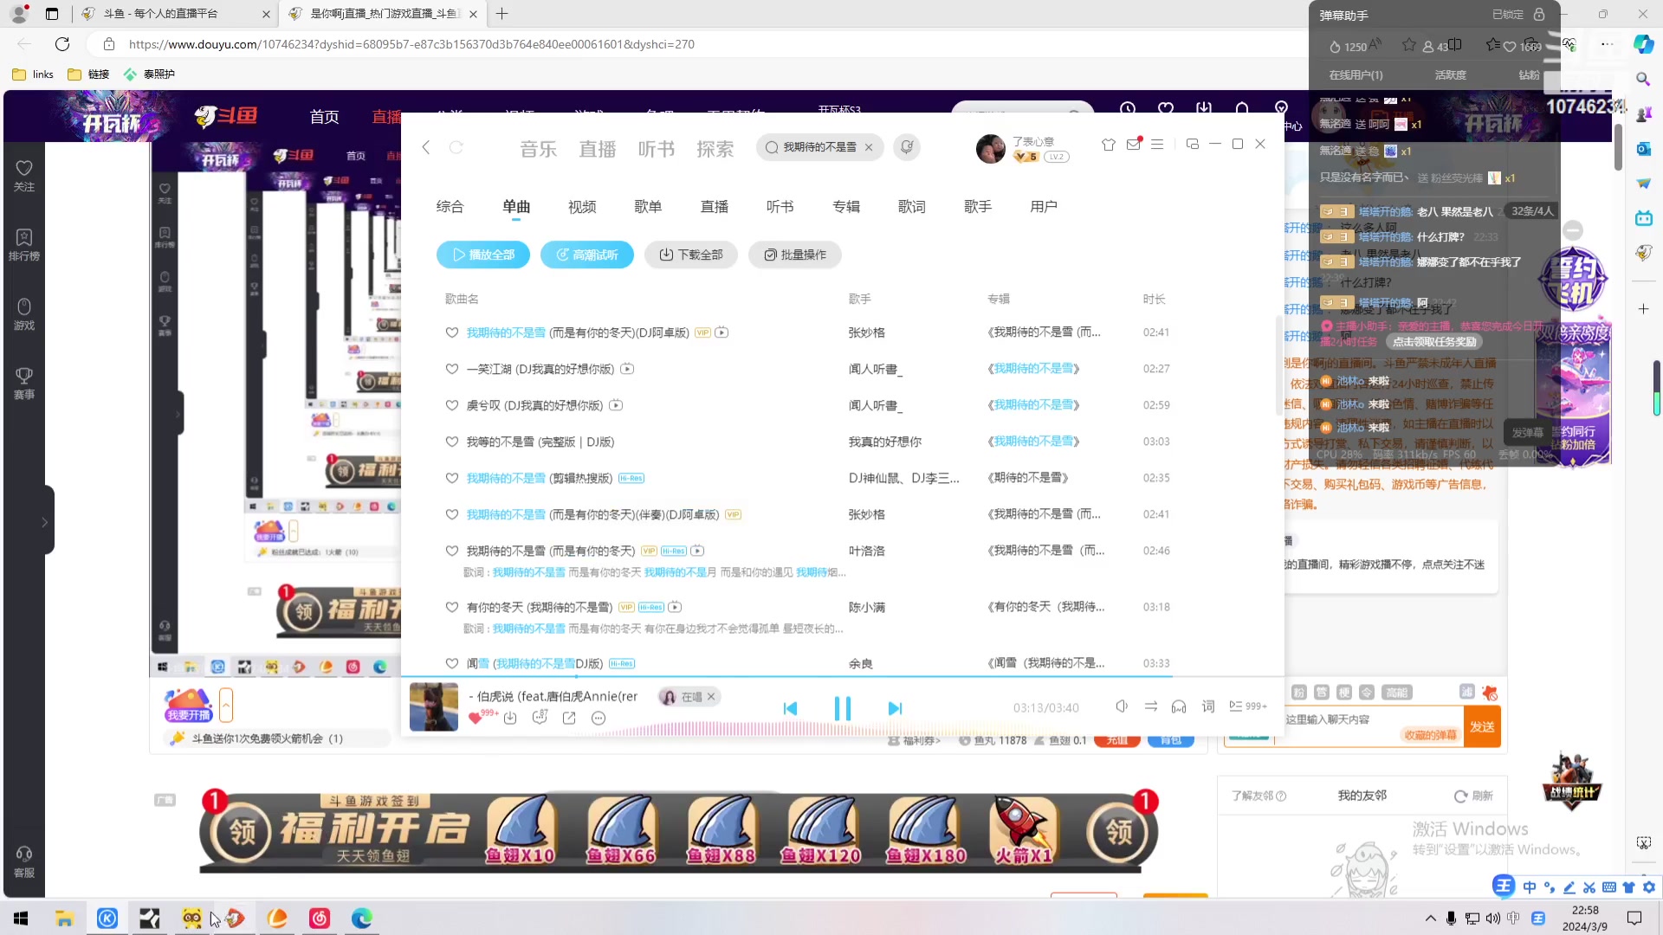This screenshot has height=935, width=1663.
Task: Open album link 《期待的不是雪》
Action: click(1028, 478)
